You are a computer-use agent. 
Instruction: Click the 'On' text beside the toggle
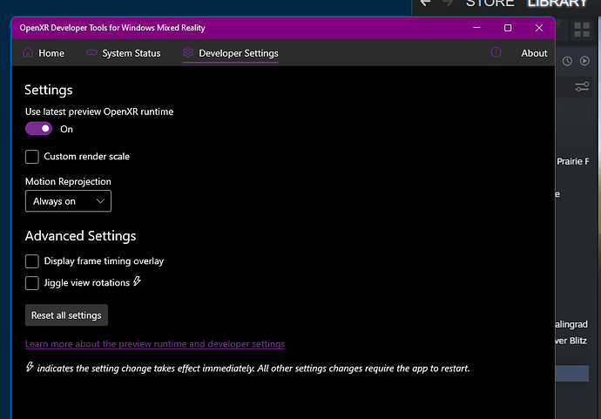coord(66,129)
